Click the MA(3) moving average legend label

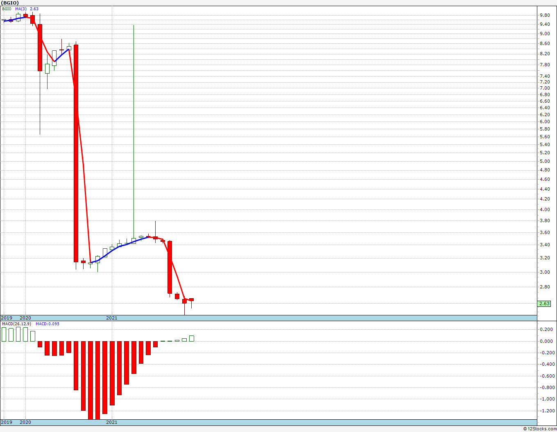pos(20,9)
